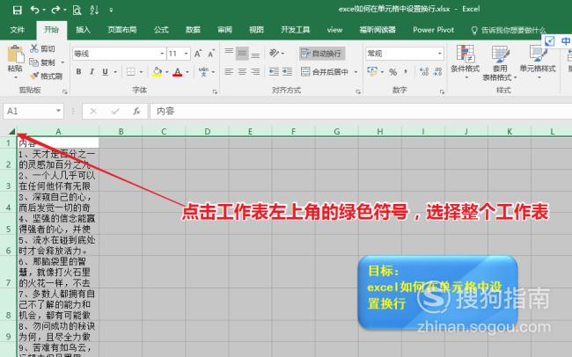Open 条件格式 conditional formatting
Image resolution: width=572 pixels, height=357 pixels.
pyautogui.click(x=466, y=62)
